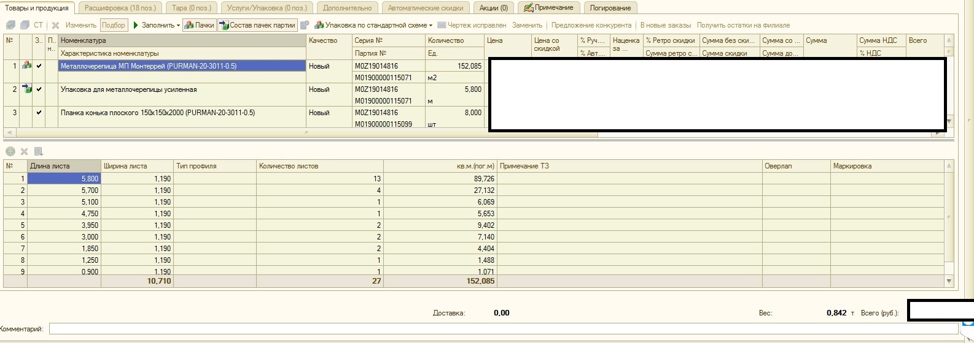Image resolution: width=974 pixels, height=343 pixels.
Task: Click the Пачки toolbar button
Action: click(x=199, y=25)
